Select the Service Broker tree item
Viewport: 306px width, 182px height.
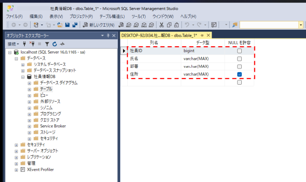pos(52,126)
